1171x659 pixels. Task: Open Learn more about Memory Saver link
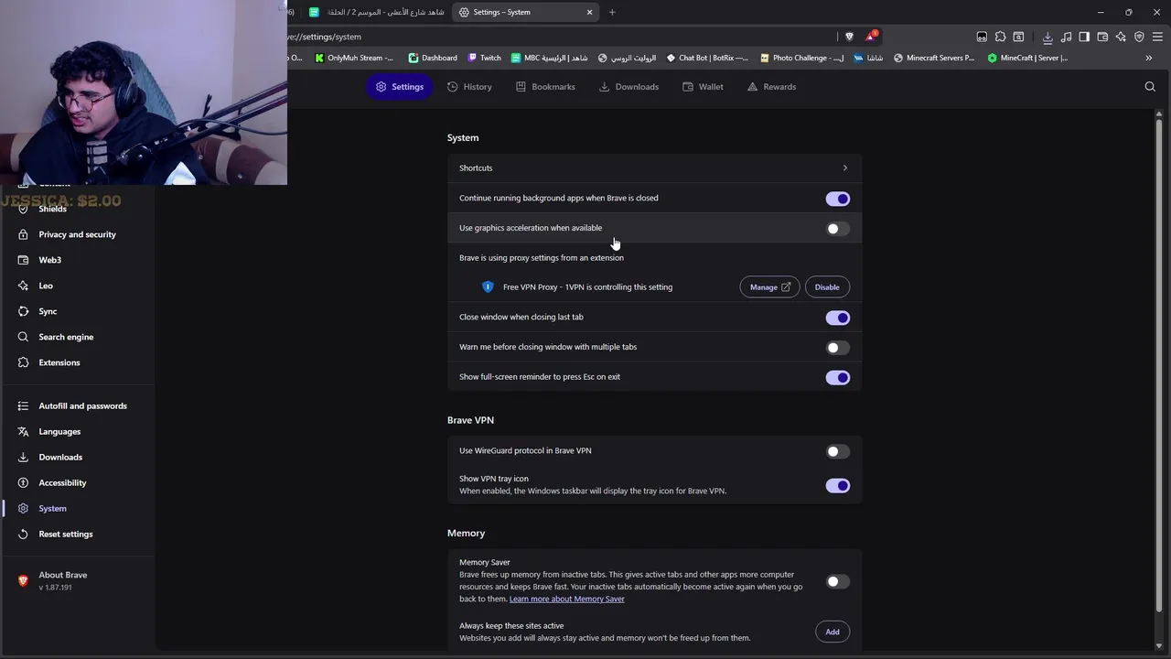coord(566,599)
